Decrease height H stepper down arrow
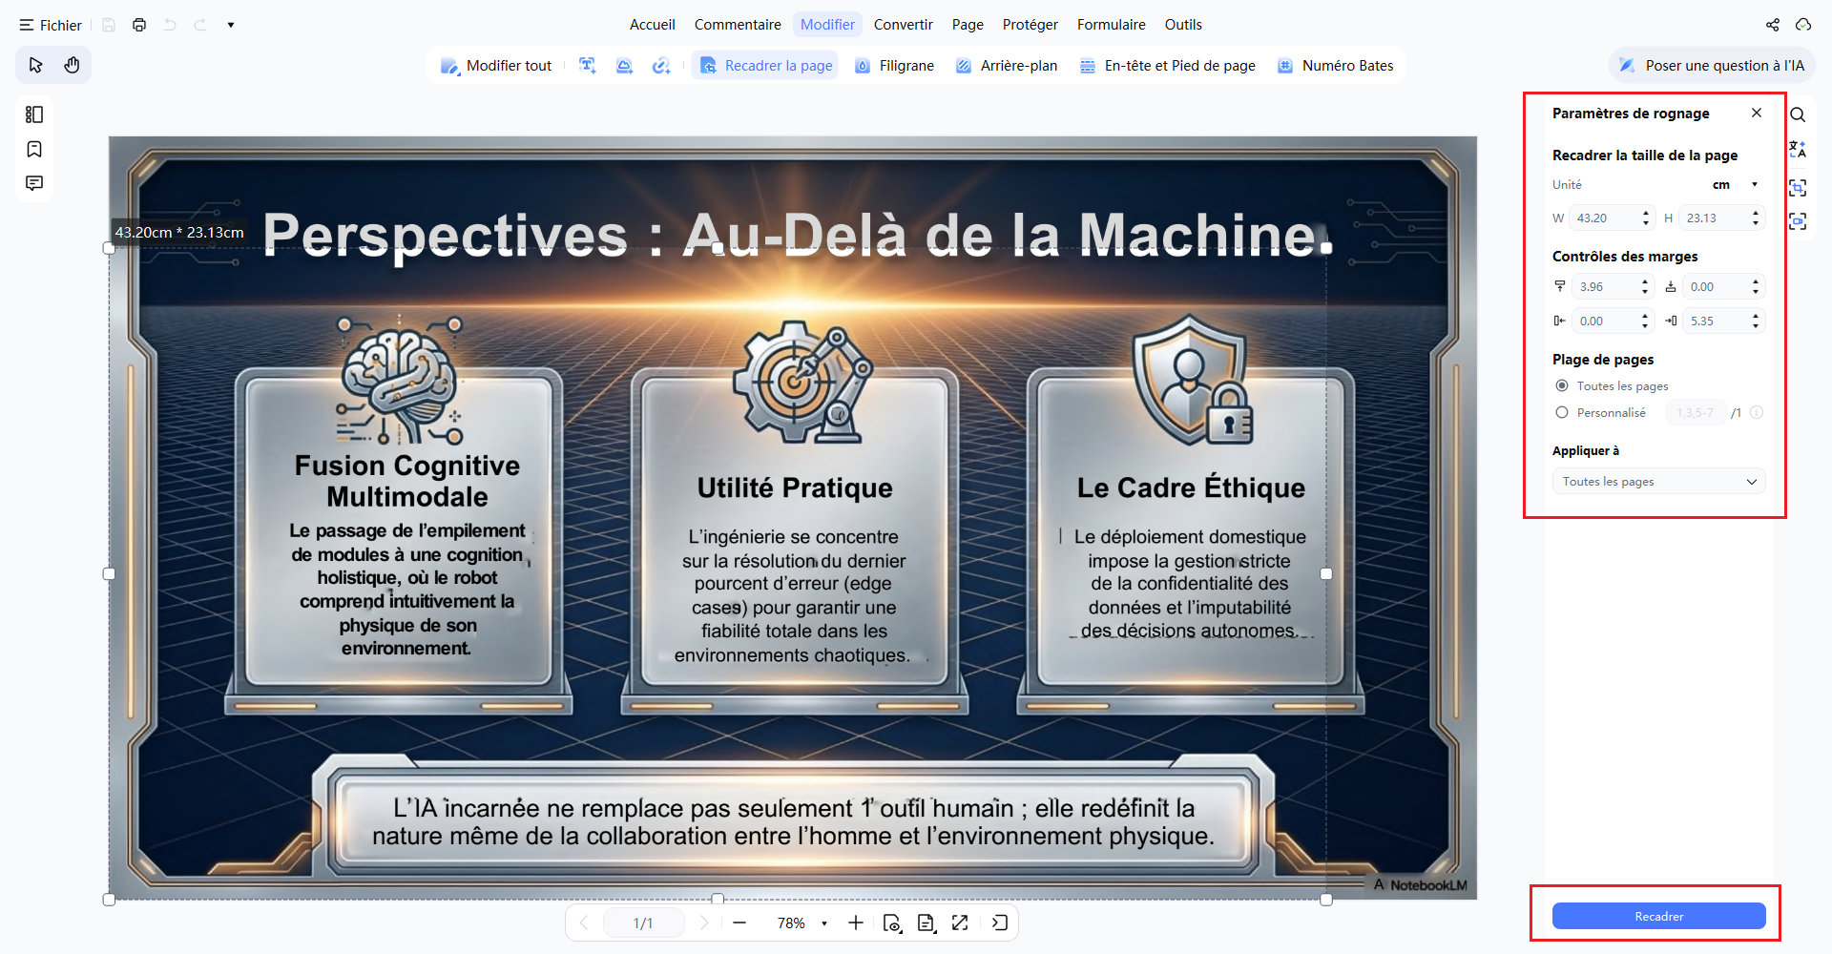This screenshot has height=954, width=1832. (1756, 224)
